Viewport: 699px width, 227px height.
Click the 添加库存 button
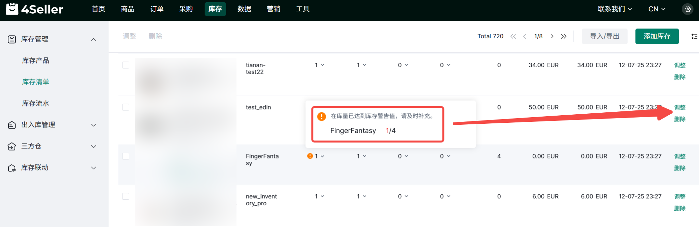[x=657, y=36]
